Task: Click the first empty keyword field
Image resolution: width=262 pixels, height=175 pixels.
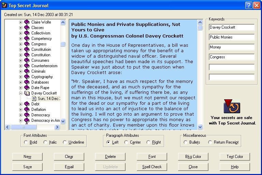Action: pyautogui.click(x=232, y=67)
